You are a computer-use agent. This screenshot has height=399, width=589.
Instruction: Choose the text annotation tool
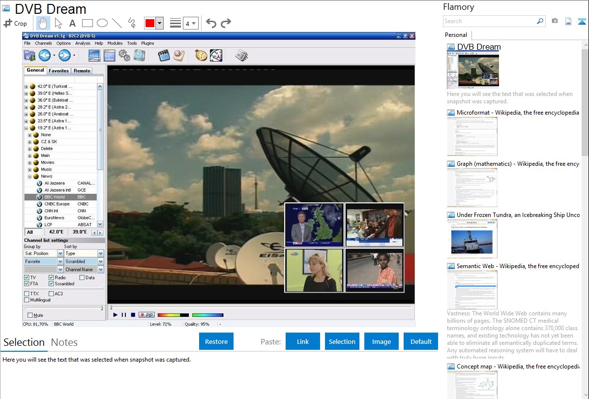(x=72, y=23)
